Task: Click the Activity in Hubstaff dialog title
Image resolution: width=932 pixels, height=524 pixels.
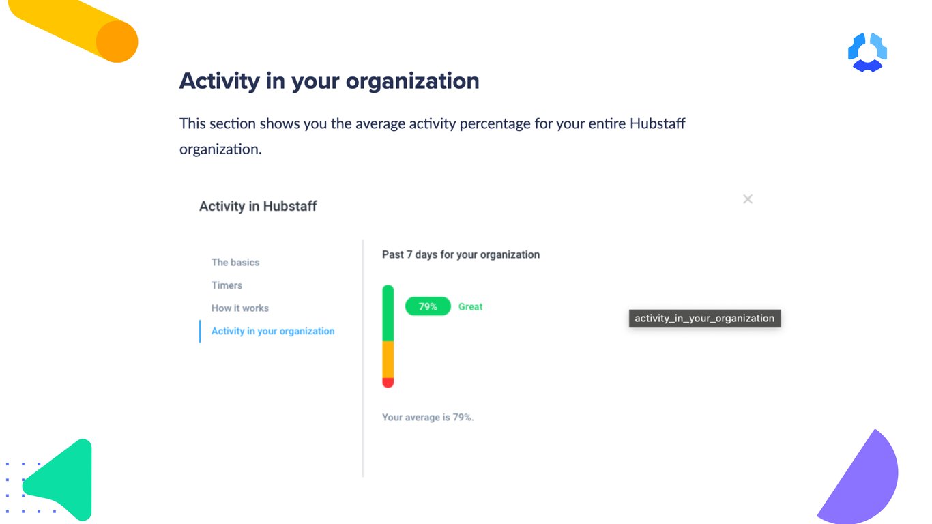Action: [x=258, y=206]
